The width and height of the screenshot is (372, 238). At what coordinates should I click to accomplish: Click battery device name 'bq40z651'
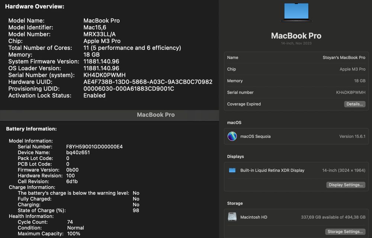point(78,153)
